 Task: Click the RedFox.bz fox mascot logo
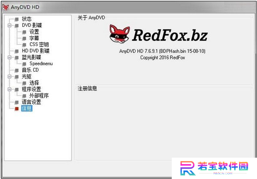click(119, 34)
